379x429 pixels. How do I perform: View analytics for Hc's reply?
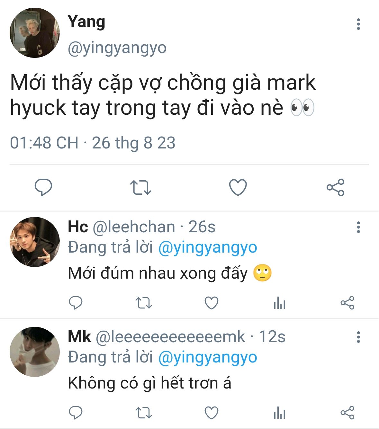(x=279, y=303)
